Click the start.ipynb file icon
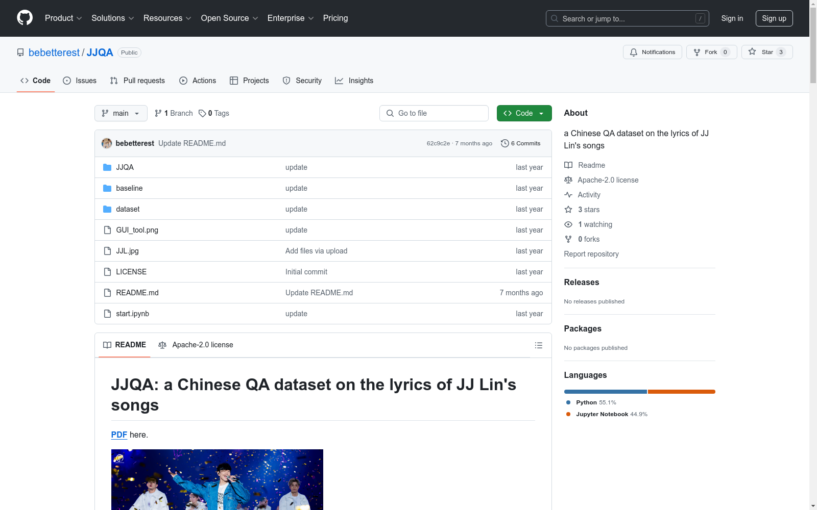 click(107, 314)
